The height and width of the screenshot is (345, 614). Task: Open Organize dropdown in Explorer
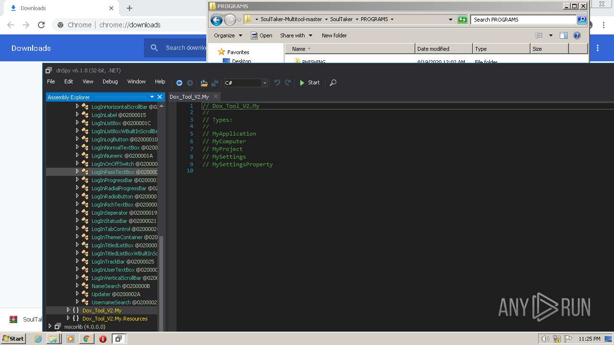tap(227, 35)
